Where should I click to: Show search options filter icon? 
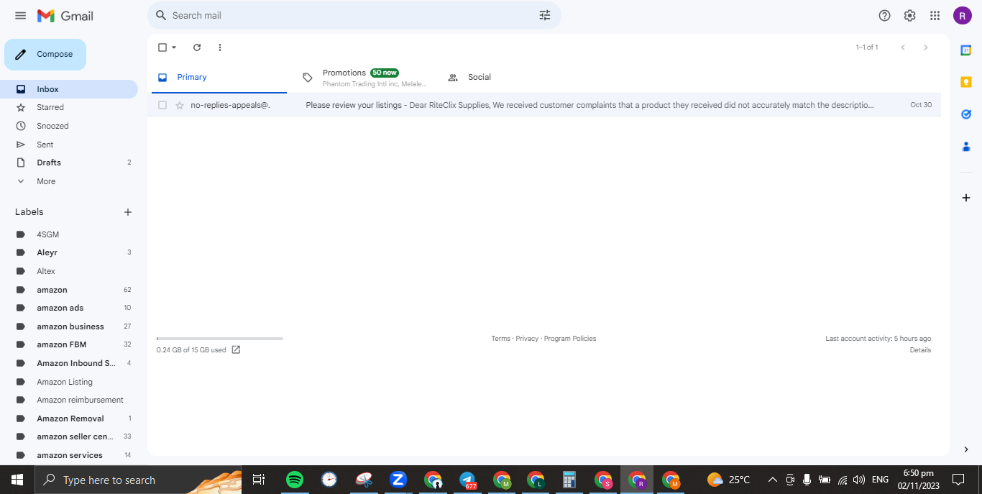point(545,15)
